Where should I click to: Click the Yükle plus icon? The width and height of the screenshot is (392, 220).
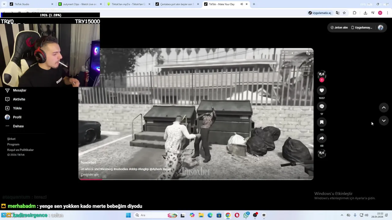7,108
